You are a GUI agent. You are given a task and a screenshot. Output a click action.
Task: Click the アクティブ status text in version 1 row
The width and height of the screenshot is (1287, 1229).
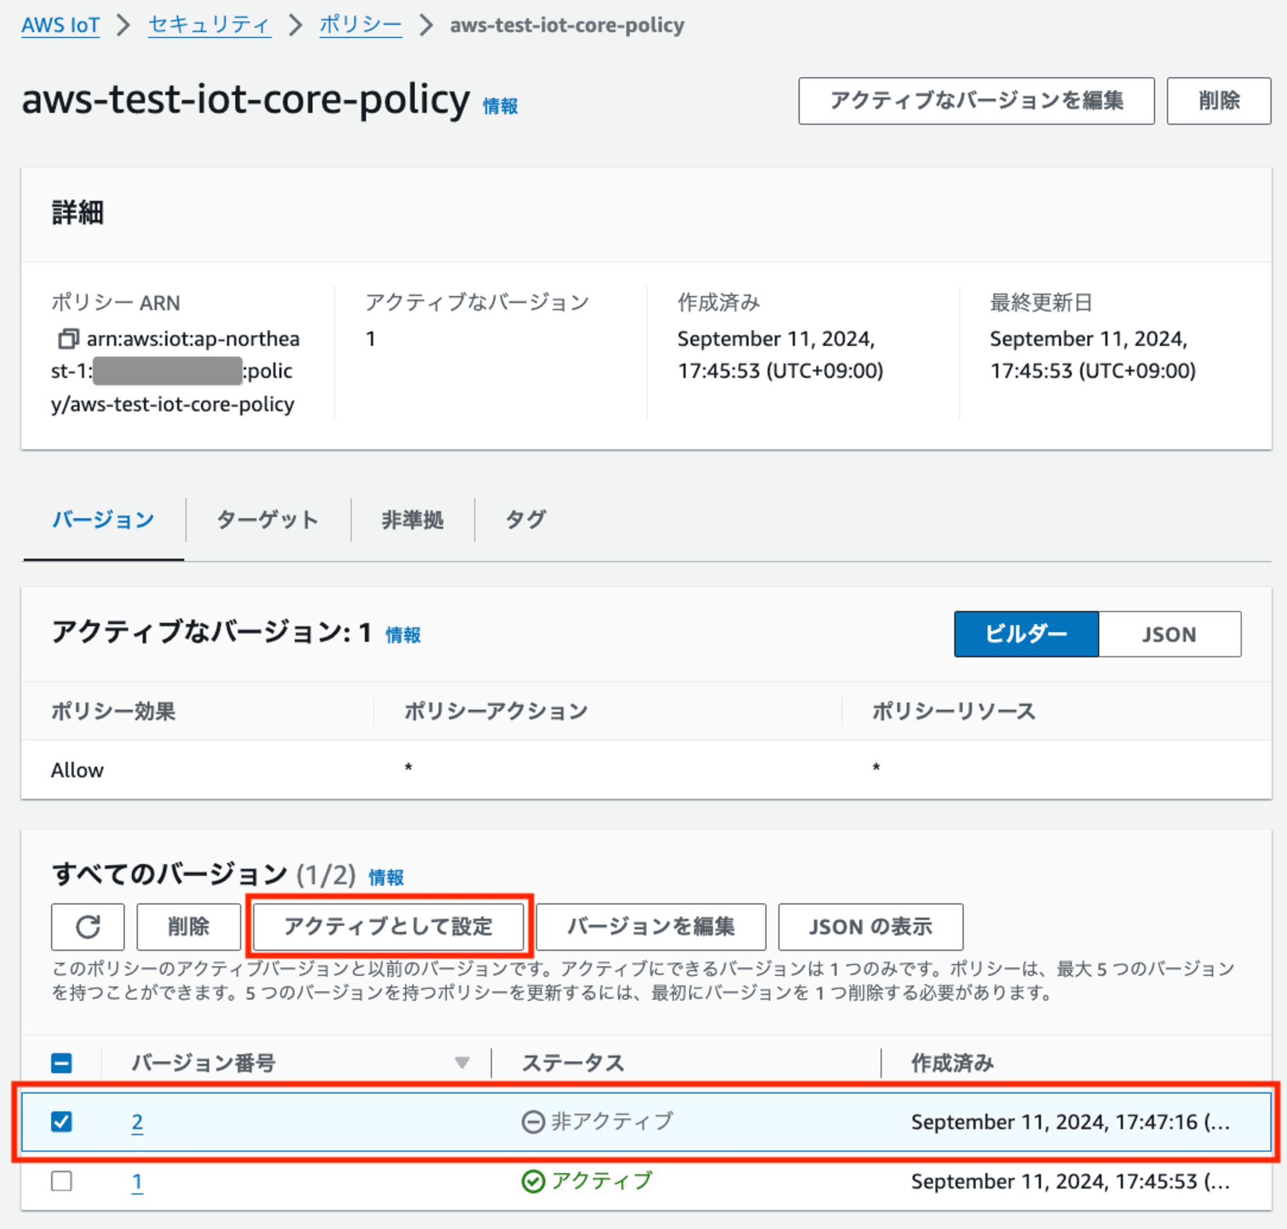point(602,1181)
